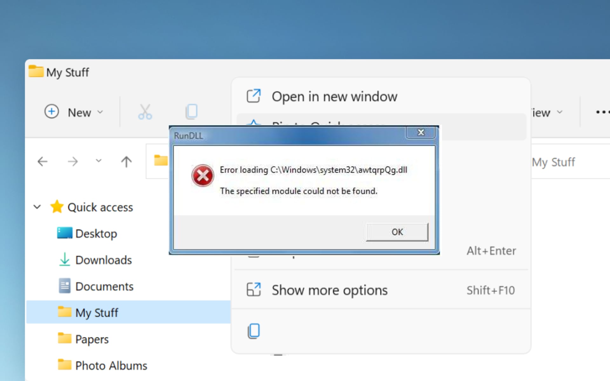The height and width of the screenshot is (381, 610).
Task: Click the Copy icon at the context menu bottom
Action: click(x=253, y=331)
